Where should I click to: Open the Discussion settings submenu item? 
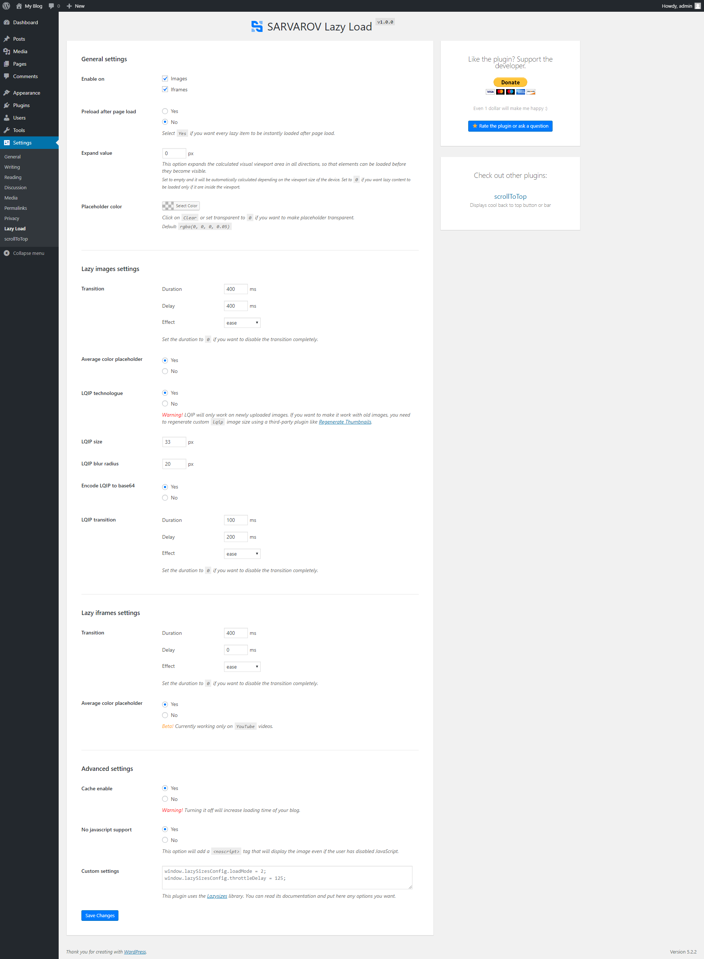point(15,187)
